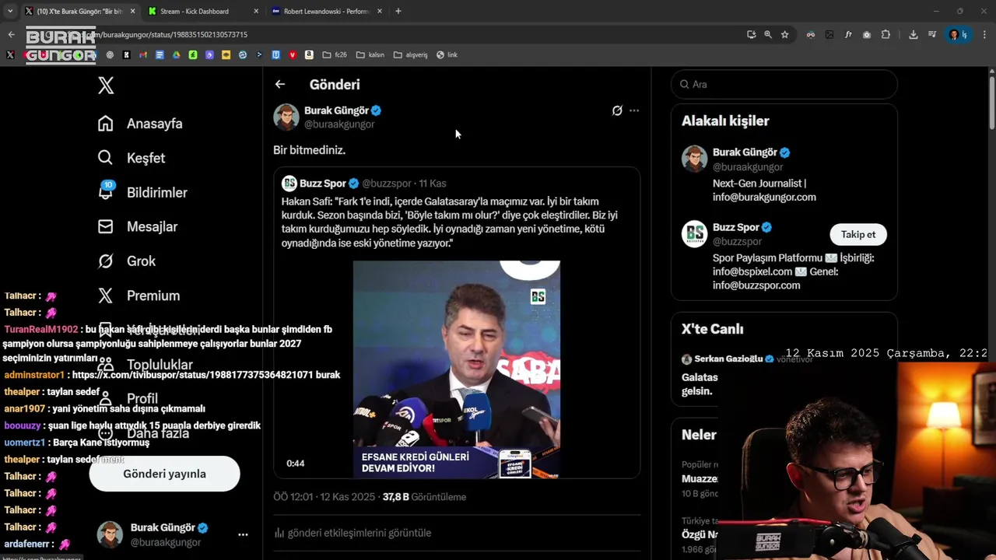Click the Alakalı kişiler heading
Image resolution: width=996 pixels, height=560 pixels.
(x=725, y=121)
